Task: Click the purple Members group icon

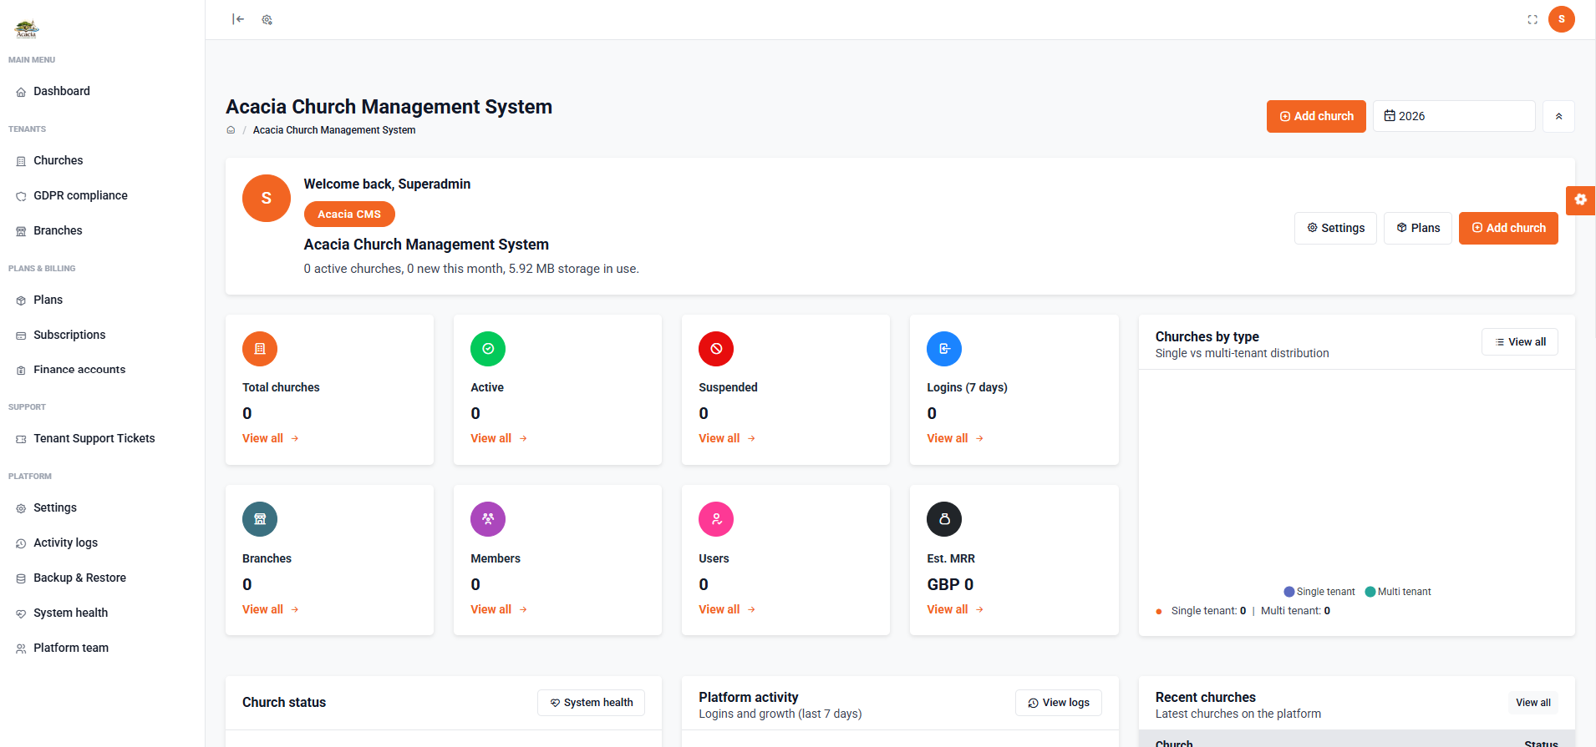Action: pos(488,519)
